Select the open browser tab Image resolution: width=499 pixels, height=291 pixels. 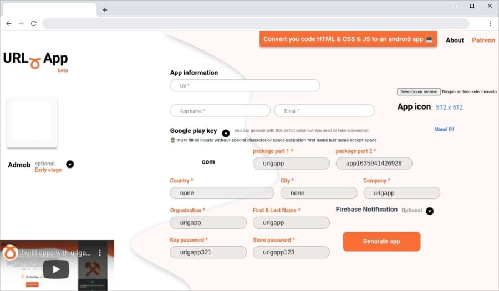(49, 10)
